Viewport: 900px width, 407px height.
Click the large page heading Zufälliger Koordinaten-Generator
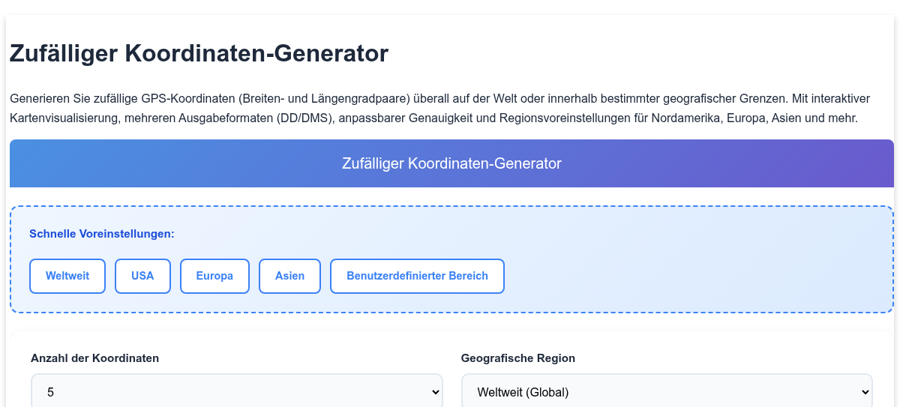(199, 54)
